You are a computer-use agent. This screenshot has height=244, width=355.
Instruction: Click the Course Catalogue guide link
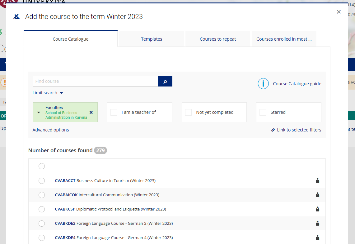point(297,84)
